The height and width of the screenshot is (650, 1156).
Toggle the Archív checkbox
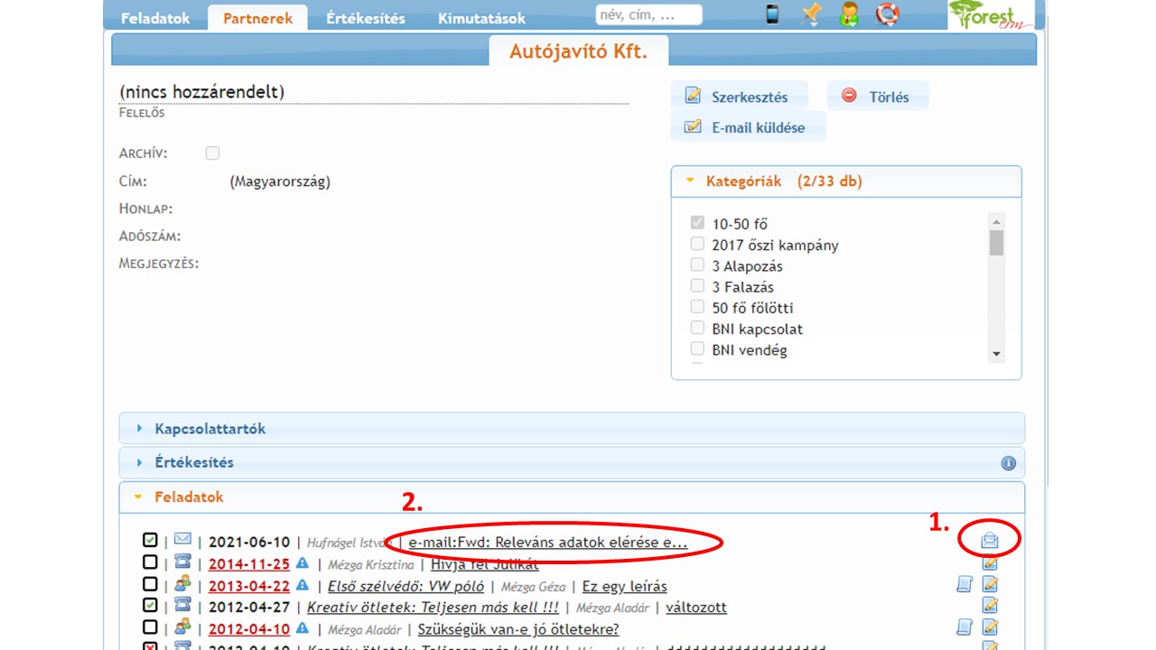point(212,153)
